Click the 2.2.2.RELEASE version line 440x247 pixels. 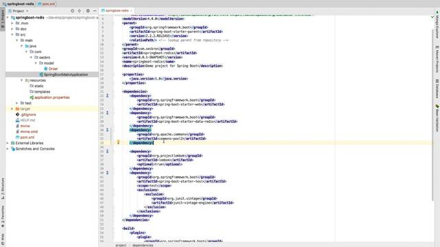[159, 36]
